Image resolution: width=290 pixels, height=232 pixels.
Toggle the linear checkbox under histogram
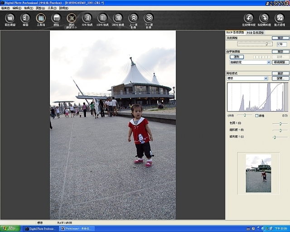click(256, 116)
